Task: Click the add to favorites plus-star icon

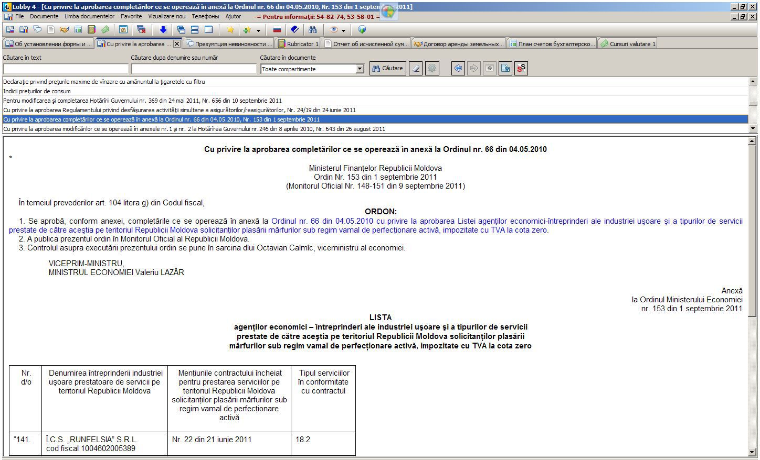Action: click(x=247, y=30)
